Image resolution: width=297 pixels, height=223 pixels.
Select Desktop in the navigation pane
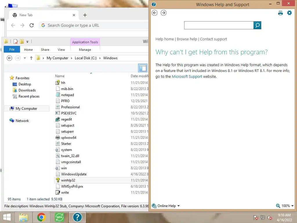coord(25,84)
